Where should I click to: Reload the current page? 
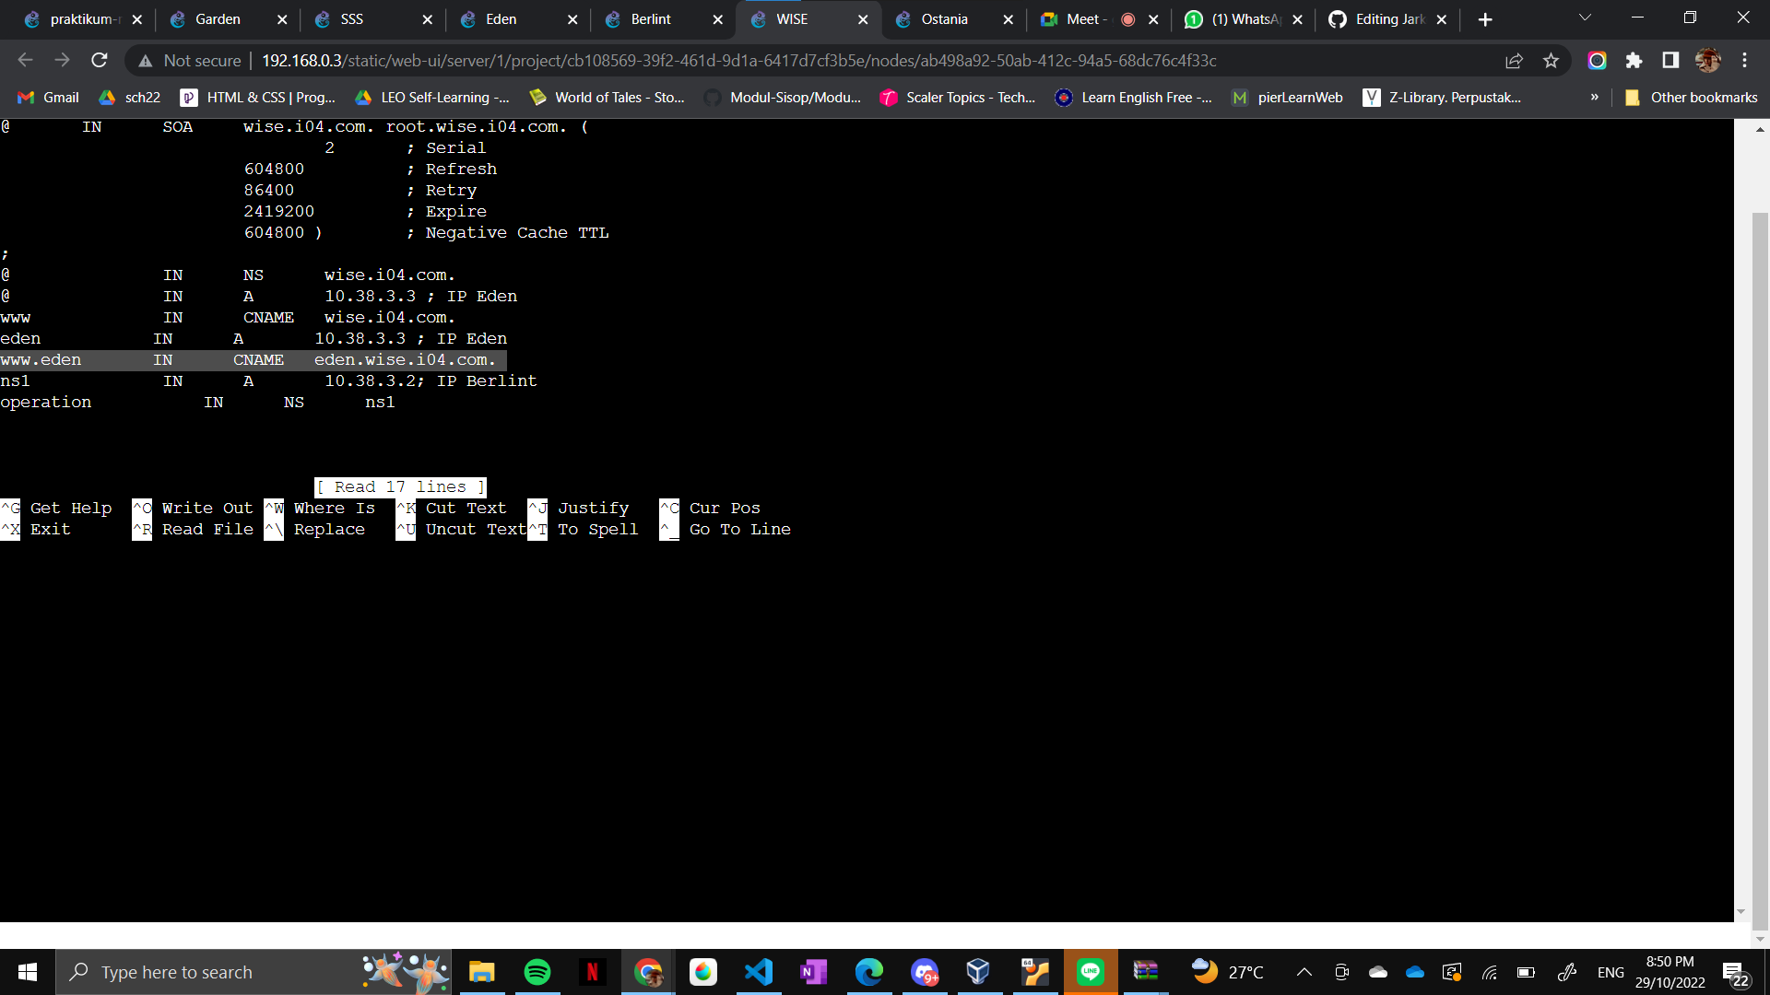pyautogui.click(x=100, y=60)
